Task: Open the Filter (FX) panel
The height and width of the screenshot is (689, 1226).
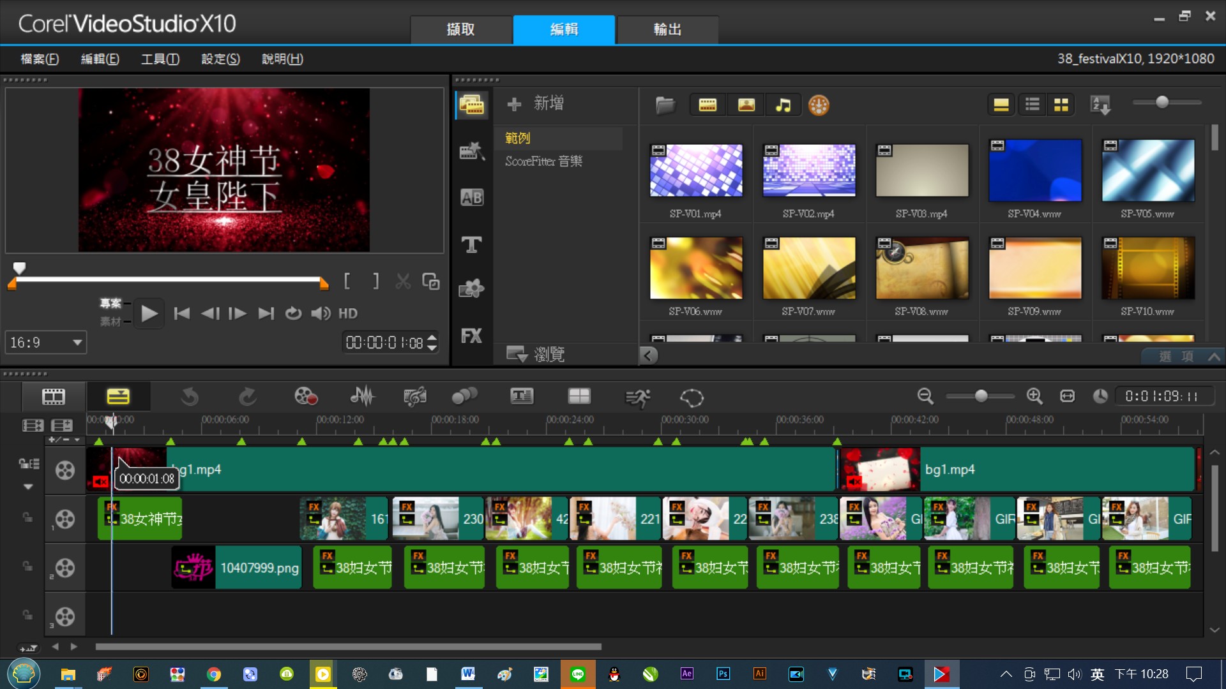Action: tap(472, 336)
